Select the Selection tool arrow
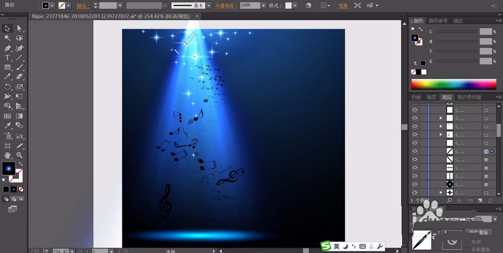 [8, 28]
